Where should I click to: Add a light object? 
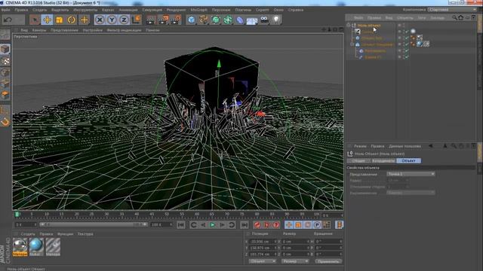pyautogui.click(x=276, y=20)
